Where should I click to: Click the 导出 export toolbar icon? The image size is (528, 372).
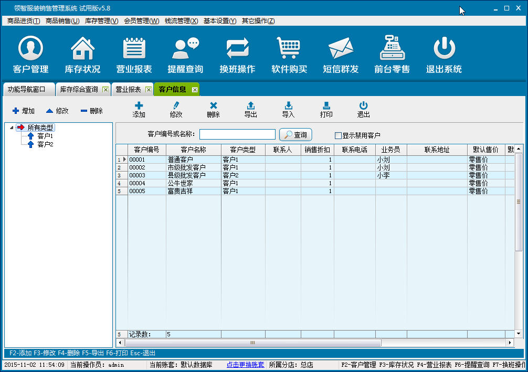point(251,110)
